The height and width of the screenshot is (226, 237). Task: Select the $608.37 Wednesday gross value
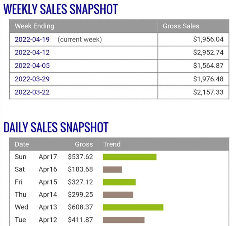[80, 207]
